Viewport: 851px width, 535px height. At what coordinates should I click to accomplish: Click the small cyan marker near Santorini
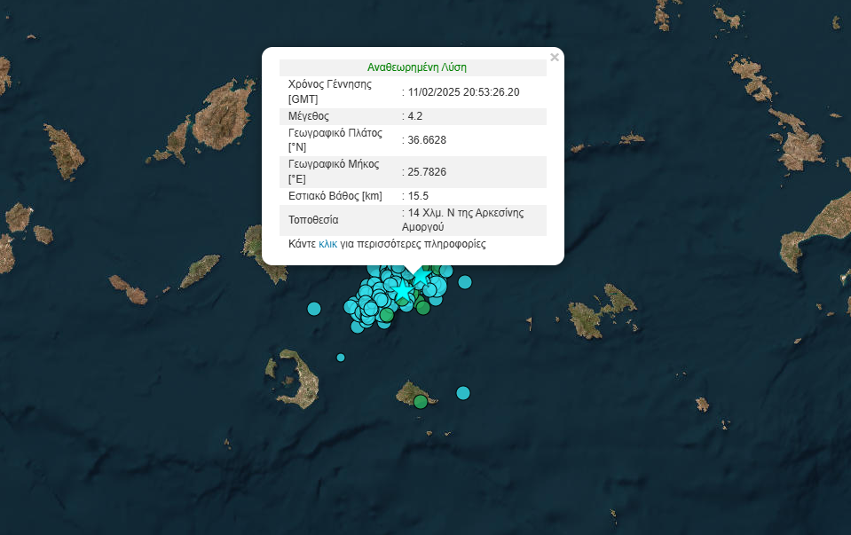tap(341, 358)
